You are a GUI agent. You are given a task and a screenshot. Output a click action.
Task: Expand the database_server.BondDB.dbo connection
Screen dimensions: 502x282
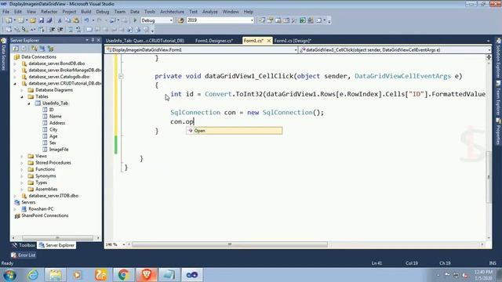[x=15, y=63]
